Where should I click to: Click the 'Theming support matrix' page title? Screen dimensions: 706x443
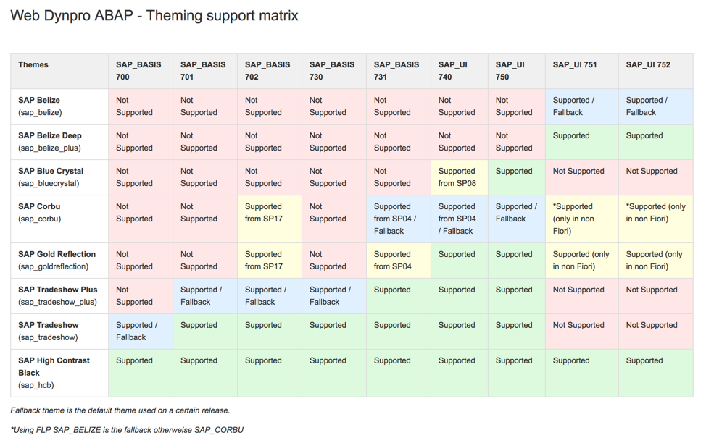click(x=154, y=16)
